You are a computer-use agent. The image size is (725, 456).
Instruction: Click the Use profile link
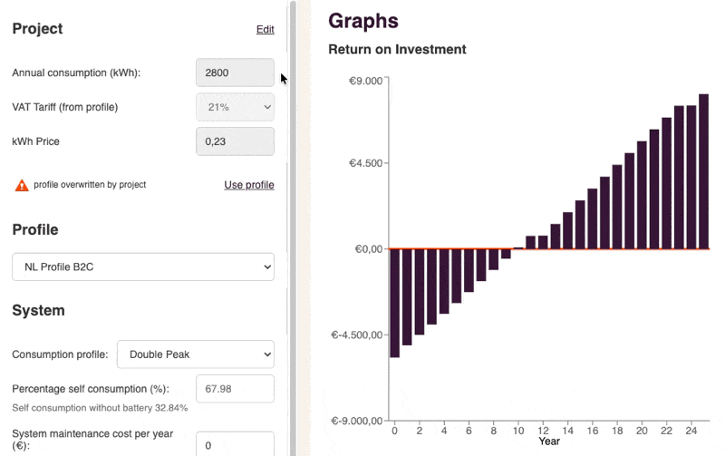coord(249,185)
